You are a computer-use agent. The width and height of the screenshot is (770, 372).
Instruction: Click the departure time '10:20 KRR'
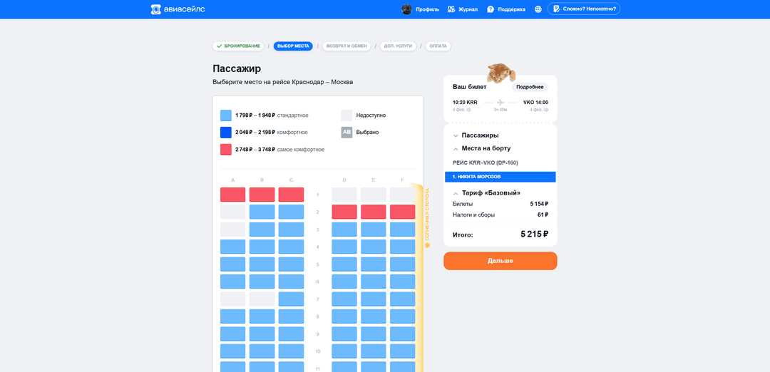pyautogui.click(x=465, y=103)
